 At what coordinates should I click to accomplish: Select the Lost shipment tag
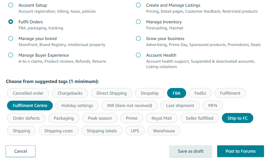tap(180, 105)
